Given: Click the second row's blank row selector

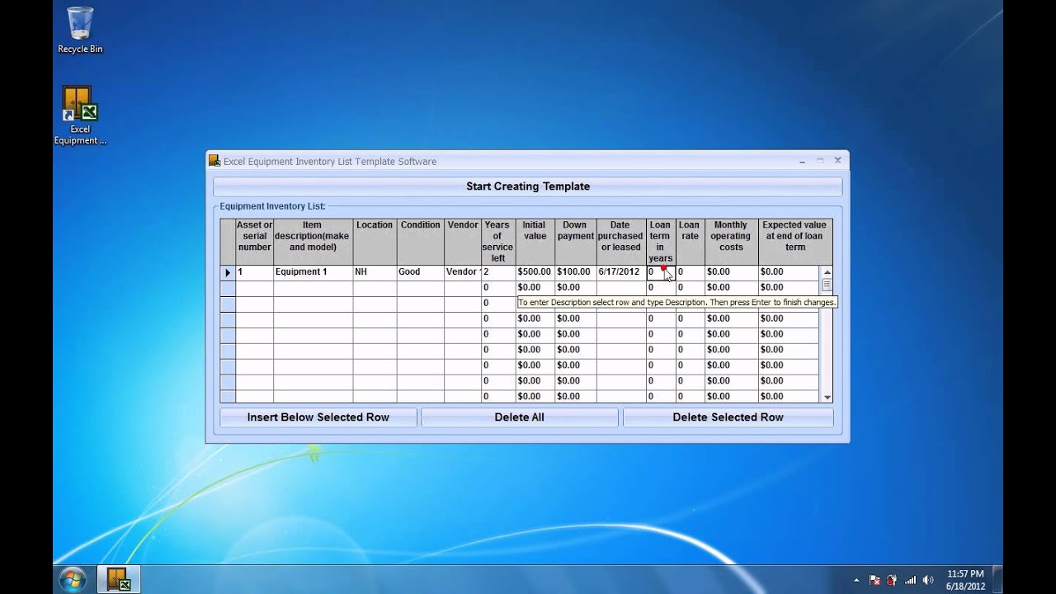Looking at the screenshot, I should point(228,288).
